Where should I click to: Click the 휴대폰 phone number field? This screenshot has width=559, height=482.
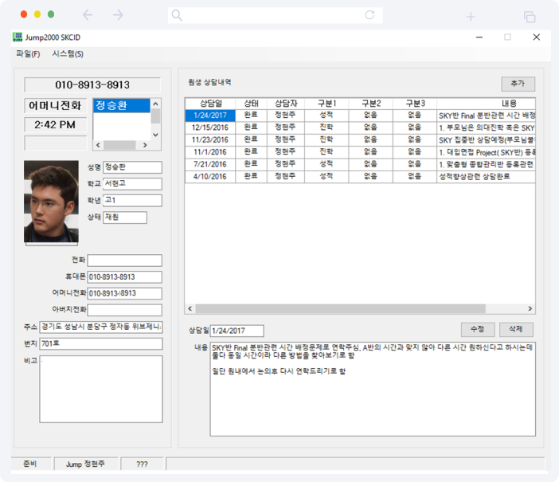[x=124, y=277]
